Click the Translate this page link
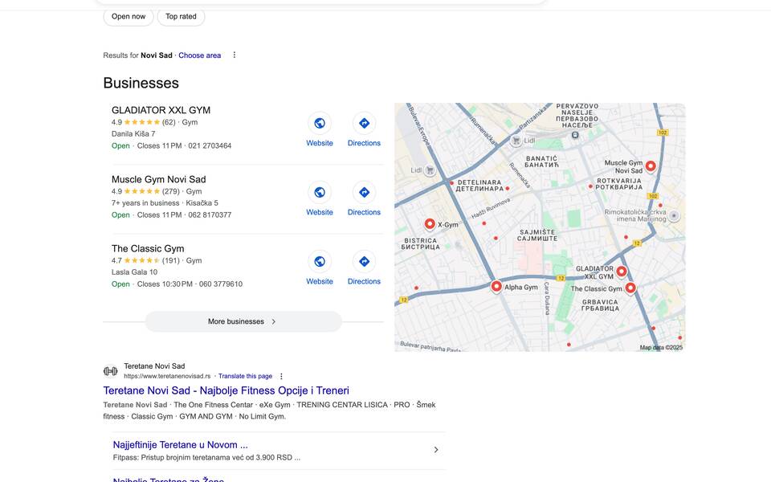771x482 pixels. (x=245, y=376)
